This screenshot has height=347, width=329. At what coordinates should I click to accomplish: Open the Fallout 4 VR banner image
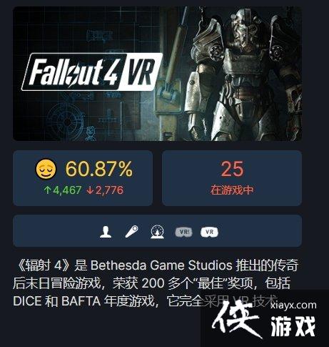pyautogui.click(x=157, y=74)
